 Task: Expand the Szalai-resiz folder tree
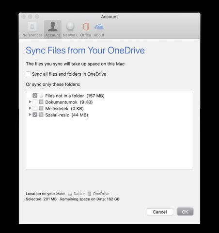pyautogui.click(x=30, y=115)
